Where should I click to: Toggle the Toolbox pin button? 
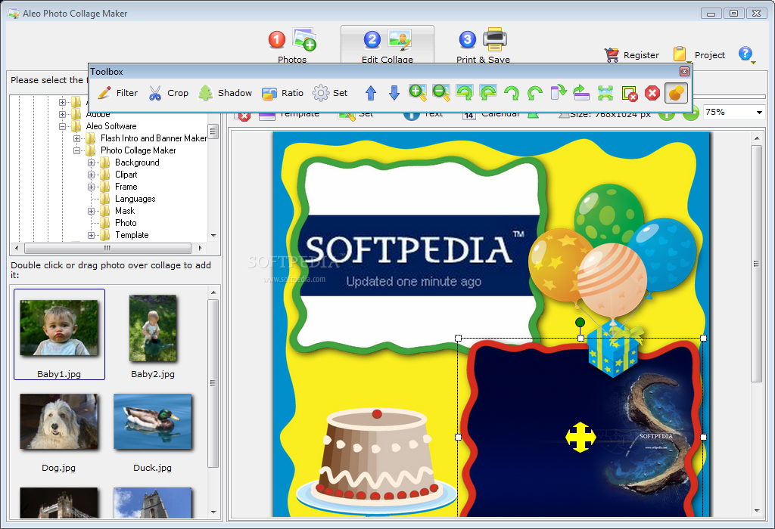click(676, 93)
